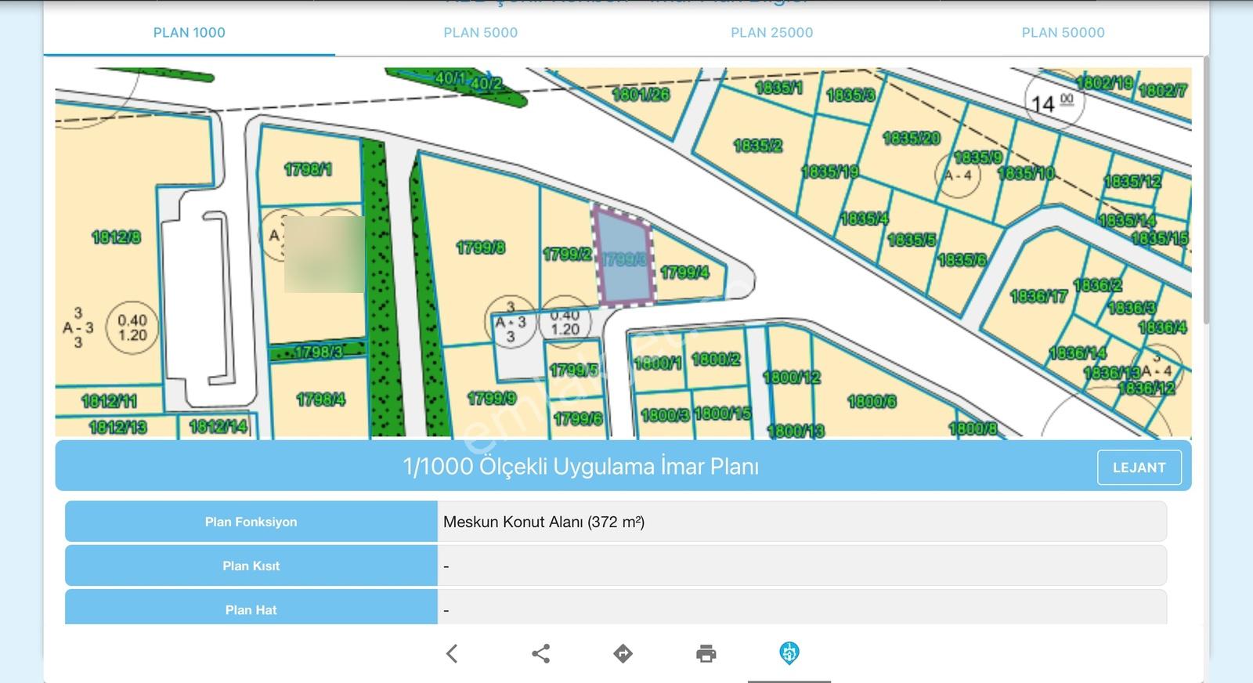Click the Plan Hat row header
The image size is (1253, 683).
tap(251, 608)
